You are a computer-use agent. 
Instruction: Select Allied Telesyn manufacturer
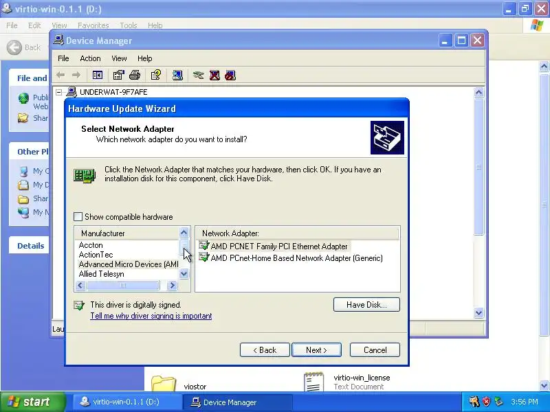[101, 274]
